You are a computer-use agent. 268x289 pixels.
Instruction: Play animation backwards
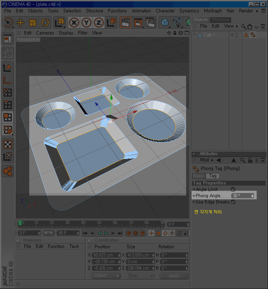(x=99, y=233)
